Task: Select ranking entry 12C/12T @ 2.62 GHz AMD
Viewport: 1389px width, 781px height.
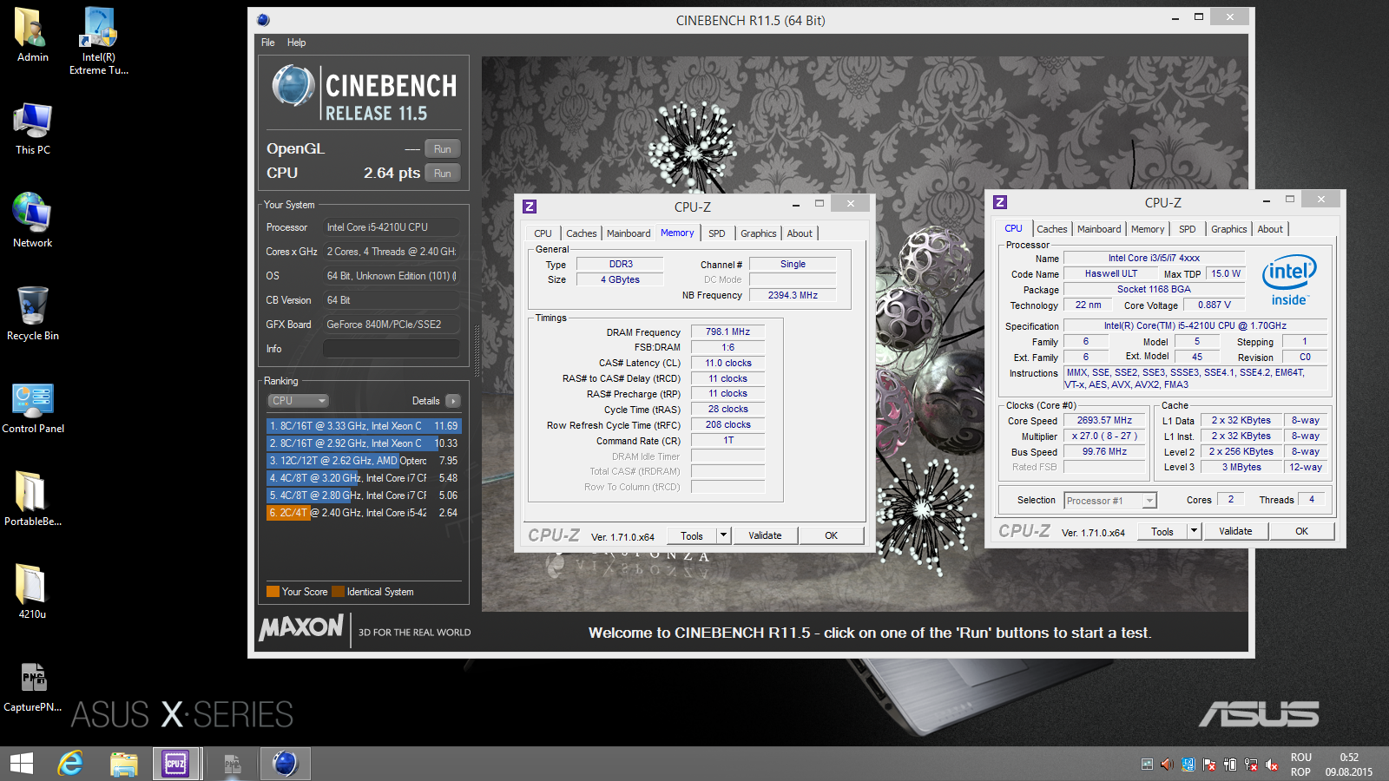Action: tap(364, 461)
